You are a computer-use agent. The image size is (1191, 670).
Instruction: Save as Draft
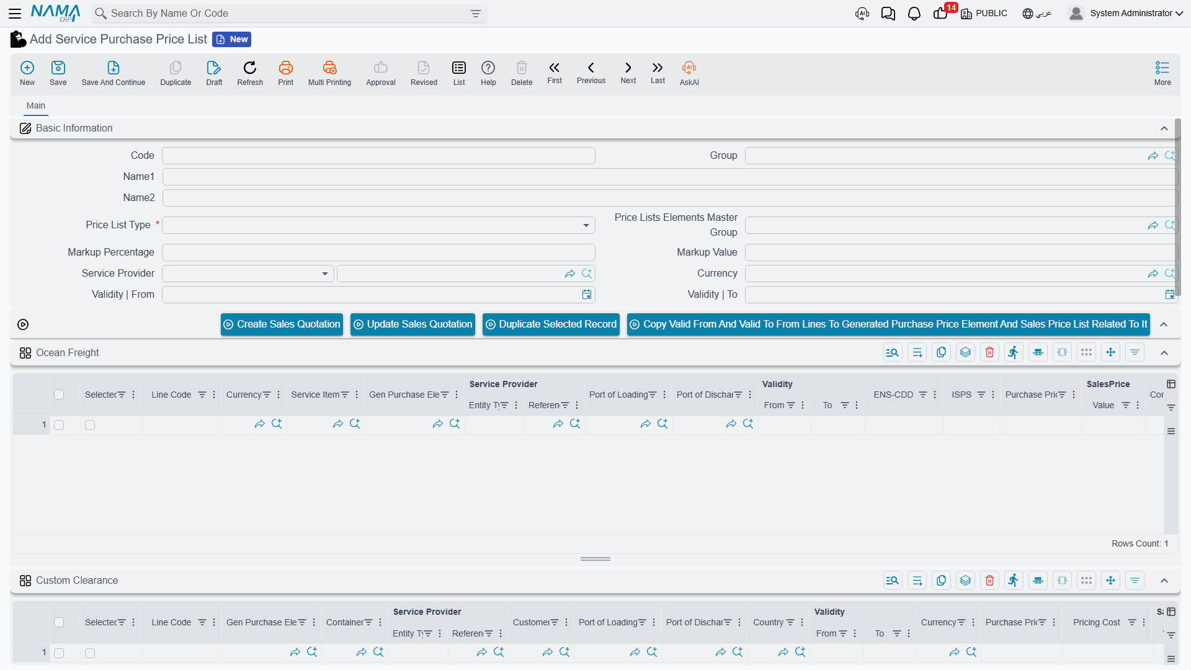[214, 73]
